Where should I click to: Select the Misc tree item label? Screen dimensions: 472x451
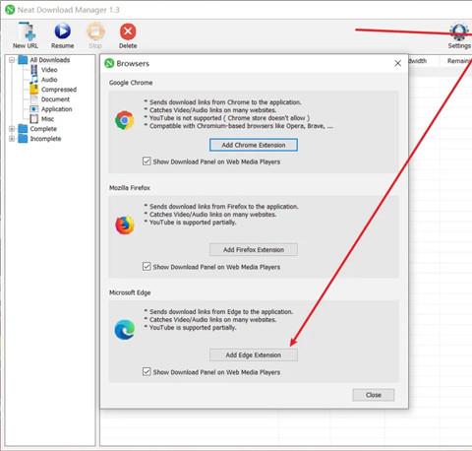coord(47,119)
